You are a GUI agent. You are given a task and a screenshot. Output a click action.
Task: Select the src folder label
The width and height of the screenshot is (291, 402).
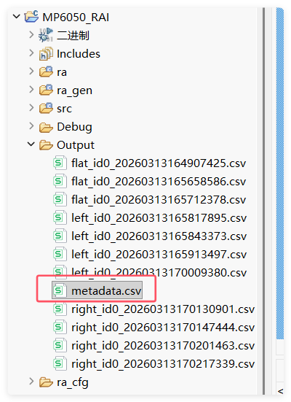64,109
